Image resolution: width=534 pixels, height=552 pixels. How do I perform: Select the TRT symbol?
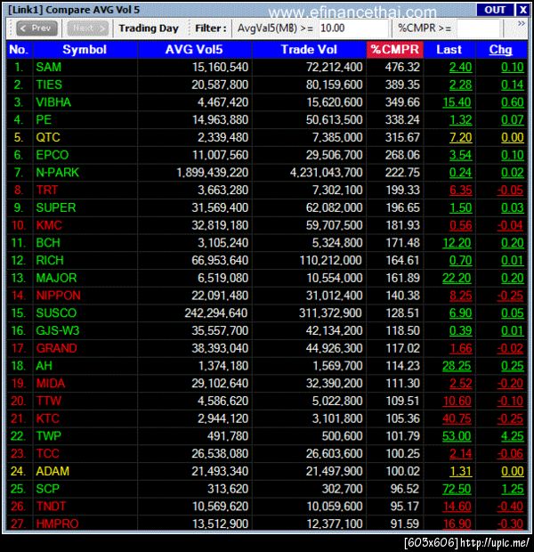[47, 191]
